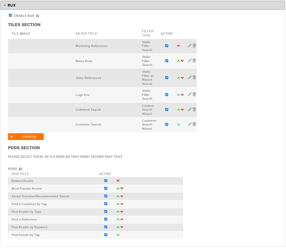Delete the Name Drop tile

coord(194,61)
